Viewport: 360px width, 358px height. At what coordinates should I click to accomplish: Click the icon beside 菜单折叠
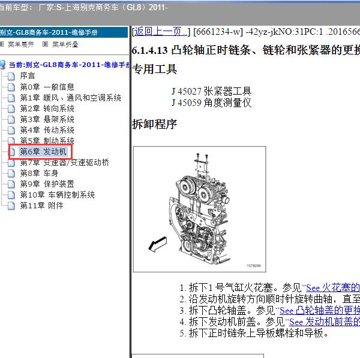(x=46, y=44)
